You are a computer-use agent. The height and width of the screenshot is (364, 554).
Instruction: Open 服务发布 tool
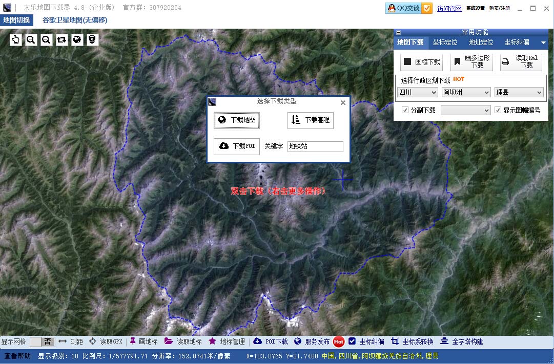coord(312,341)
